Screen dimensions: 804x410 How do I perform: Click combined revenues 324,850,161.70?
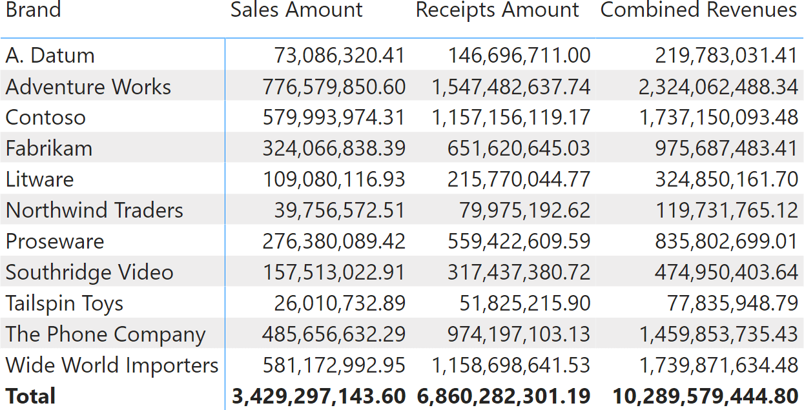[x=727, y=179]
